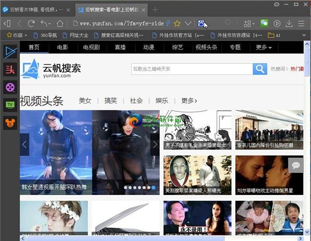Reload the current page

click(31, 24)
